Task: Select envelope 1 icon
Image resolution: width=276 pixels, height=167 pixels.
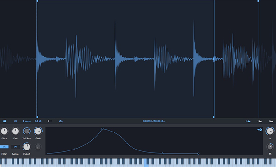Action: click(259, 121)
